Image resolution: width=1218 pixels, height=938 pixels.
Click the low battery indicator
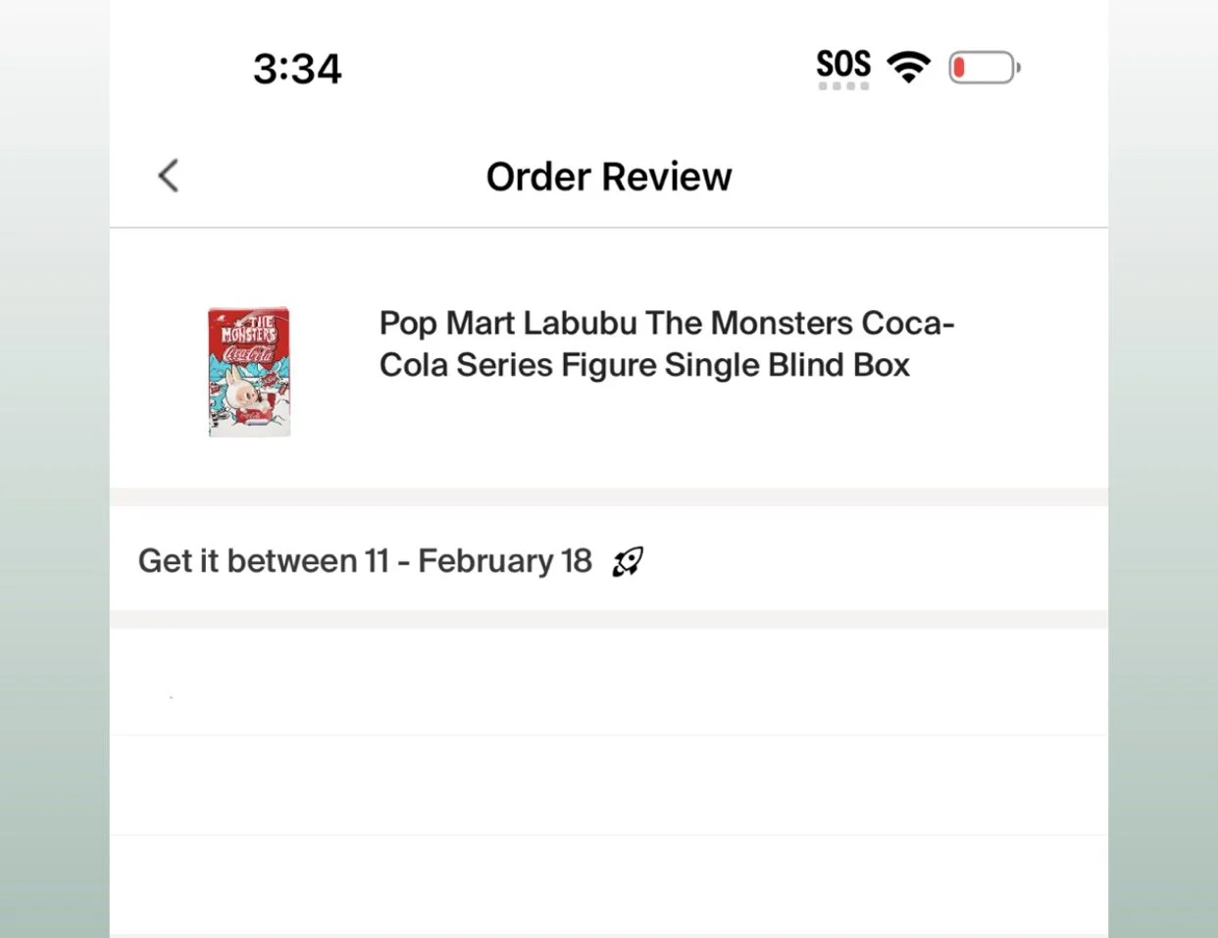pos(984,68)
